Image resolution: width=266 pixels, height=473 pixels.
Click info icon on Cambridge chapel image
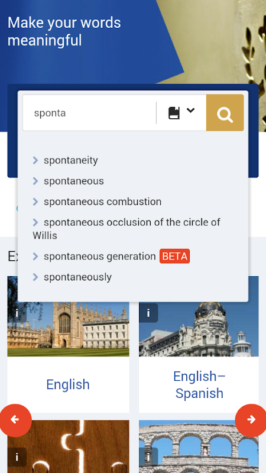pos(17,313)
